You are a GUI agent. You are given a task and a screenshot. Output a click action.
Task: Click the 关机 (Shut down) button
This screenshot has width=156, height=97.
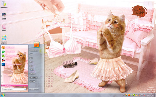(32, 89)
